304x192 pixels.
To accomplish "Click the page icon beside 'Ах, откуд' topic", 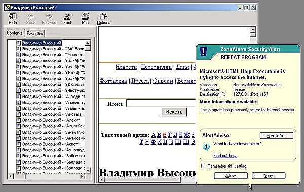I will (18, 150).
